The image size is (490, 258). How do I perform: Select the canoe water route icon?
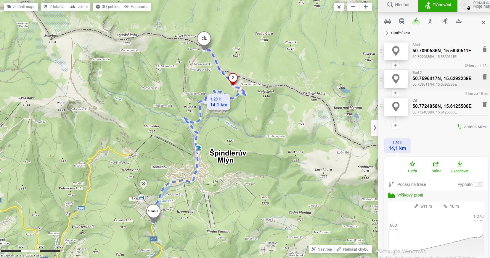pyautogui.click(x=459, y=21)
